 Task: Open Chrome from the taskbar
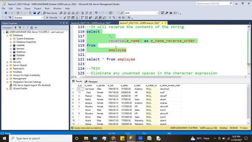click(113, 138)
